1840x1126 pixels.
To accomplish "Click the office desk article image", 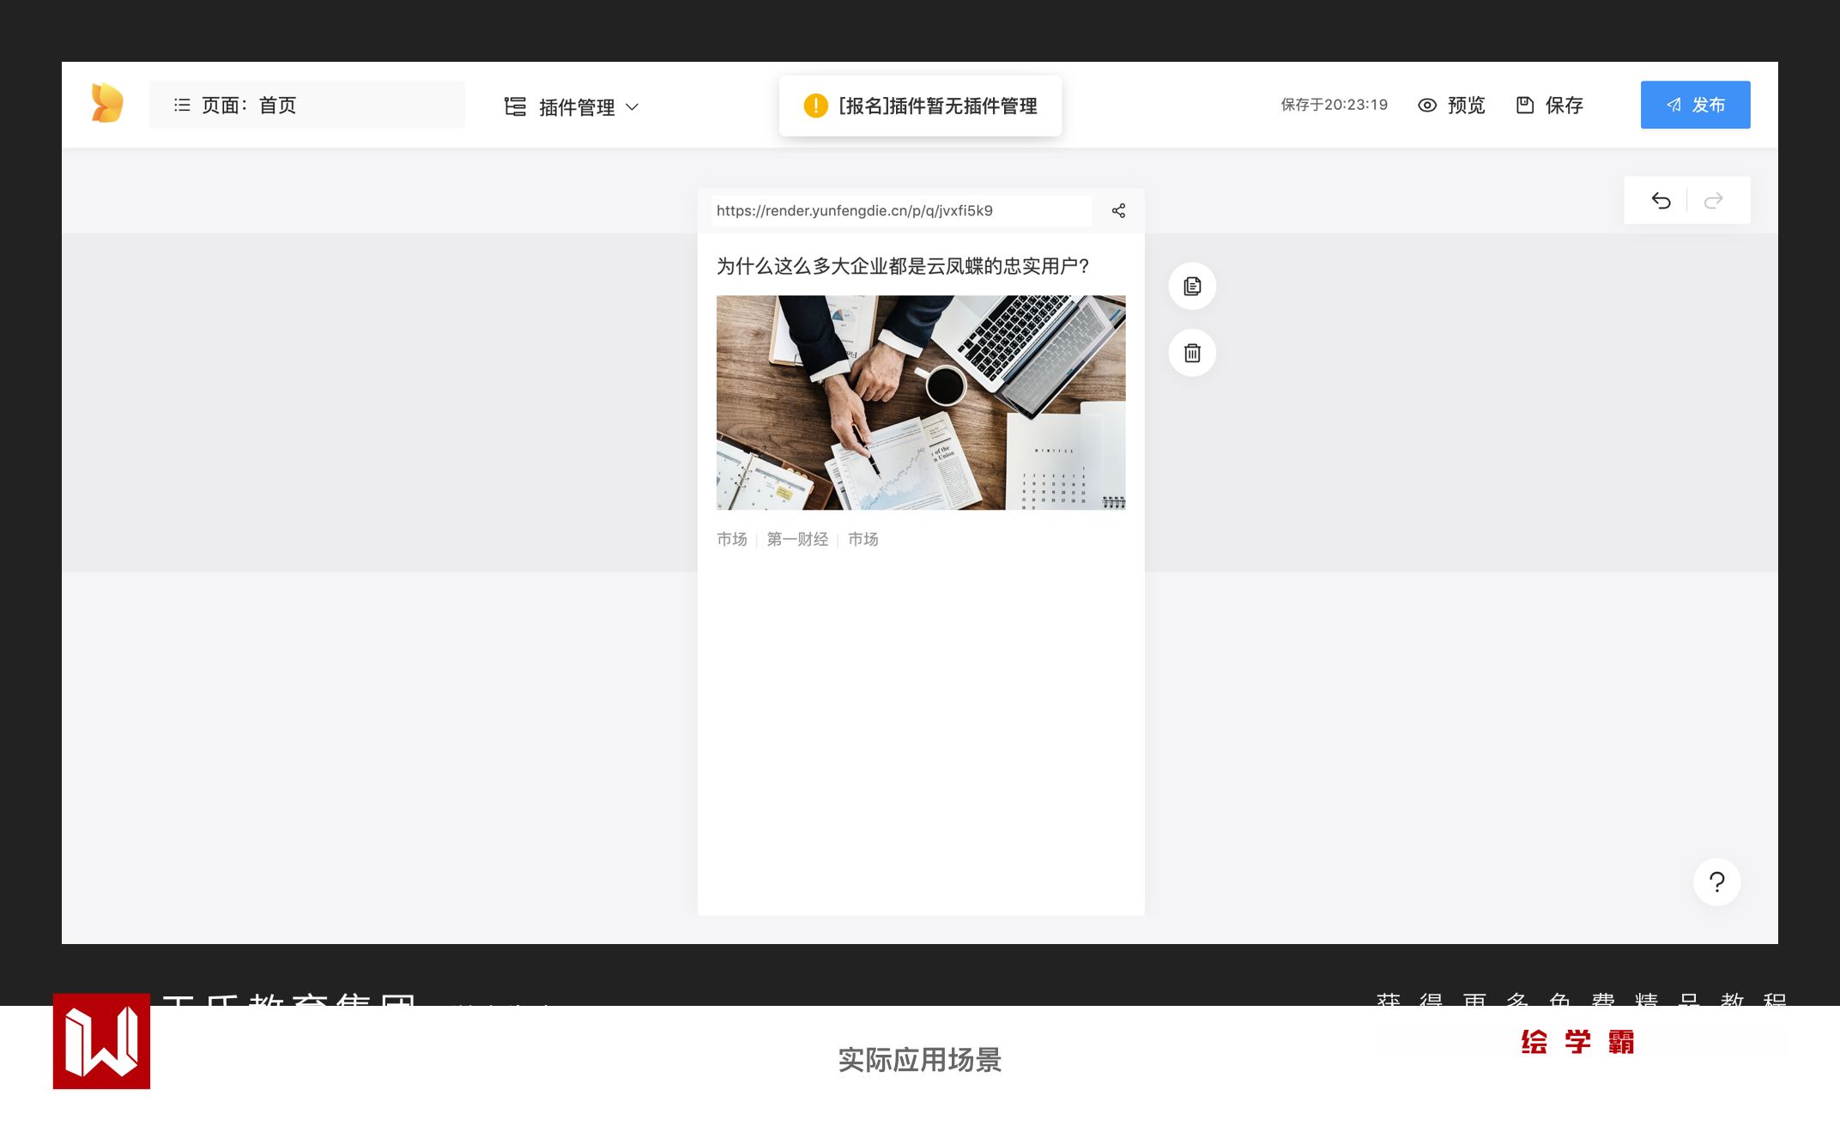I will point(921,403).
